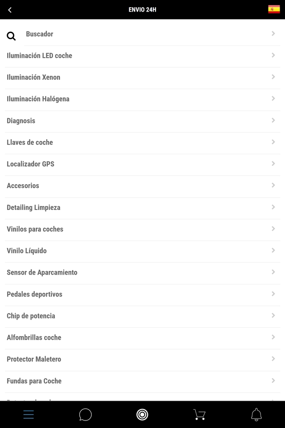Open the hamburger menu icon
This screenshot has width=285, height=428.
tap(28, 414)
